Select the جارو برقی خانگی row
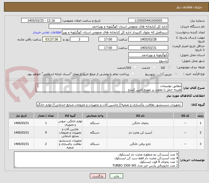Image resolution: width=209 pixels, height=183 pixels. pyautogui.click(x=107, y=144)
